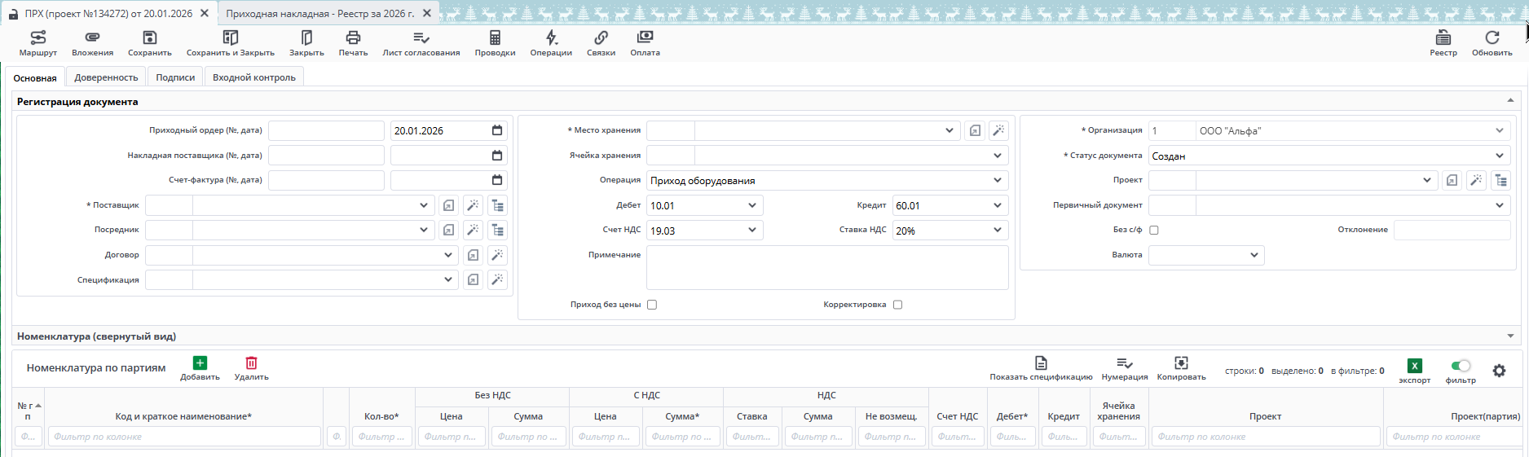Open Проводки accounting entries
The height and width of the screenshot is (457, 1529).
(495, 42)
